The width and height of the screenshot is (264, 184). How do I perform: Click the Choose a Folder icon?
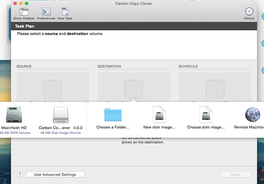click(x=113, y=115)
